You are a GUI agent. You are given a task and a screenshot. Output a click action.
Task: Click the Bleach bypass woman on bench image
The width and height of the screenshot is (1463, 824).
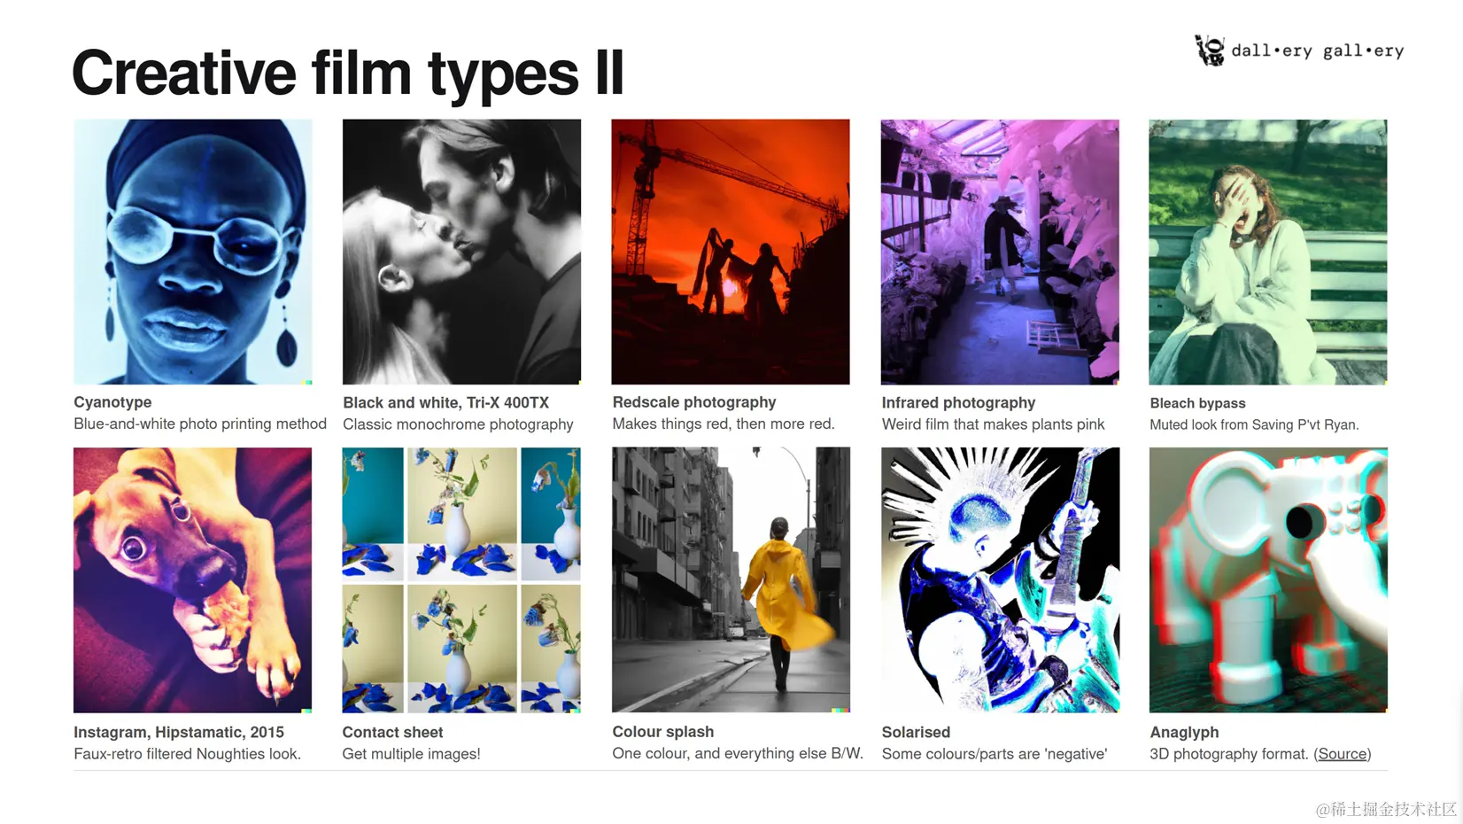(1268, 252)
